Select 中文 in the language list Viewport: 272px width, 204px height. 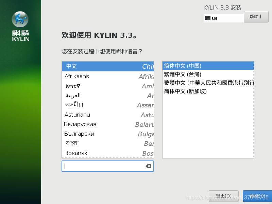click(x=108, y=66)
